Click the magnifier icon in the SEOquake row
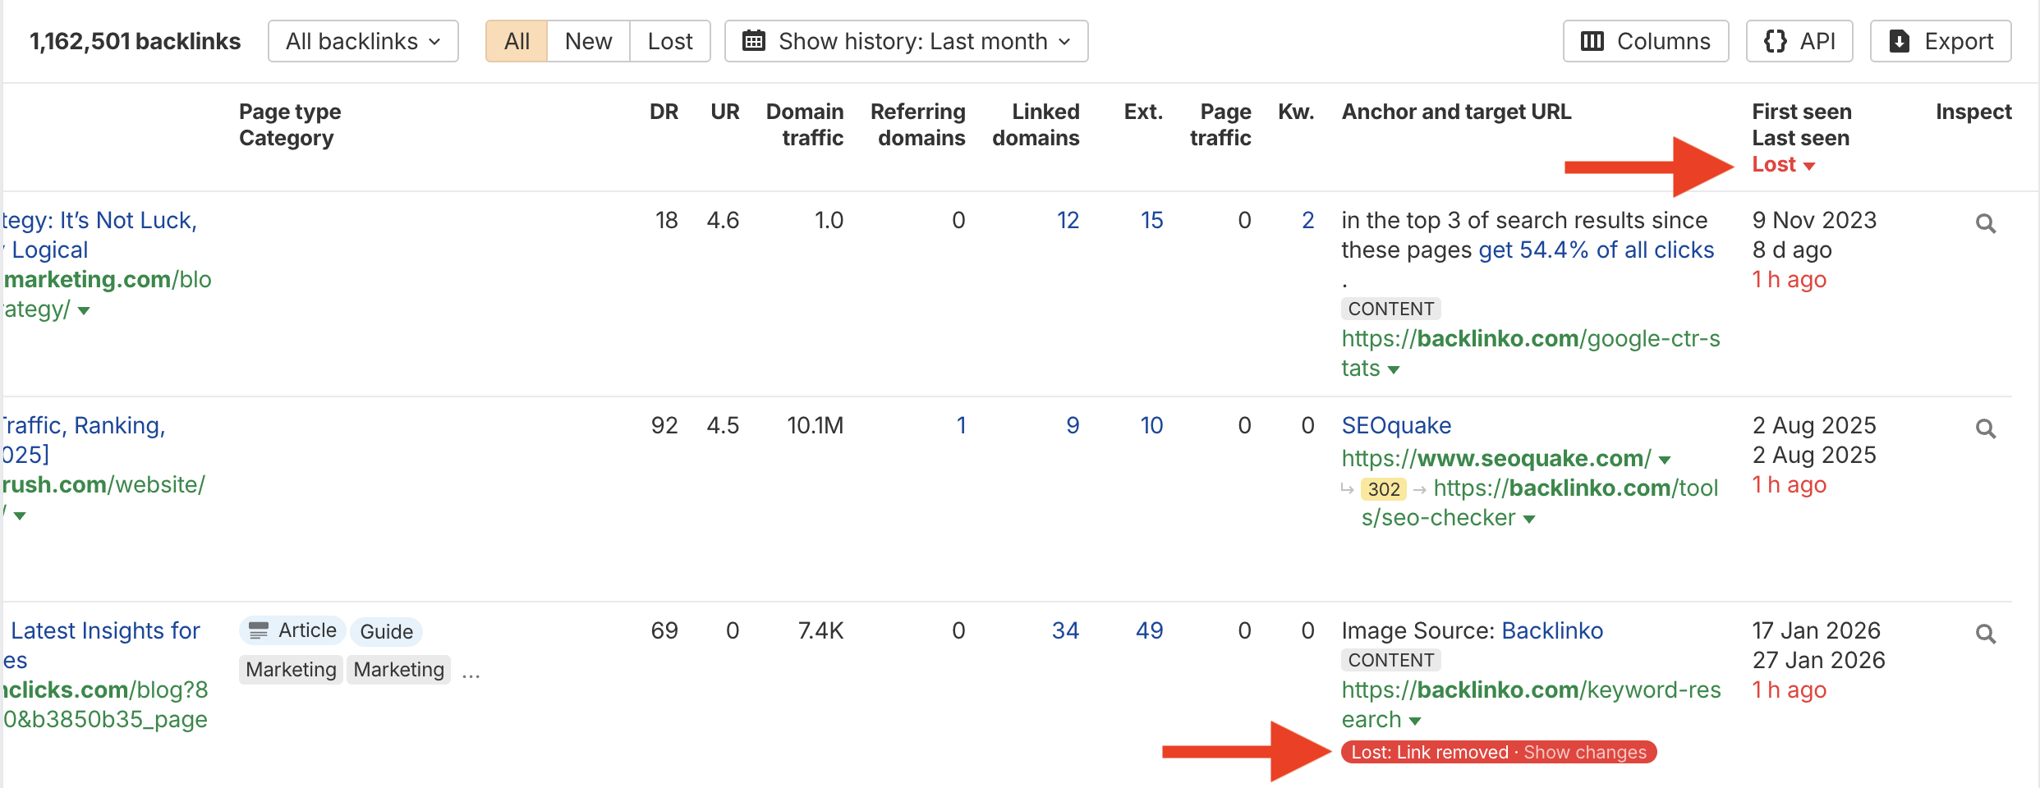Viewport: 2040px width, 788px height. (x=1985, y=428)
